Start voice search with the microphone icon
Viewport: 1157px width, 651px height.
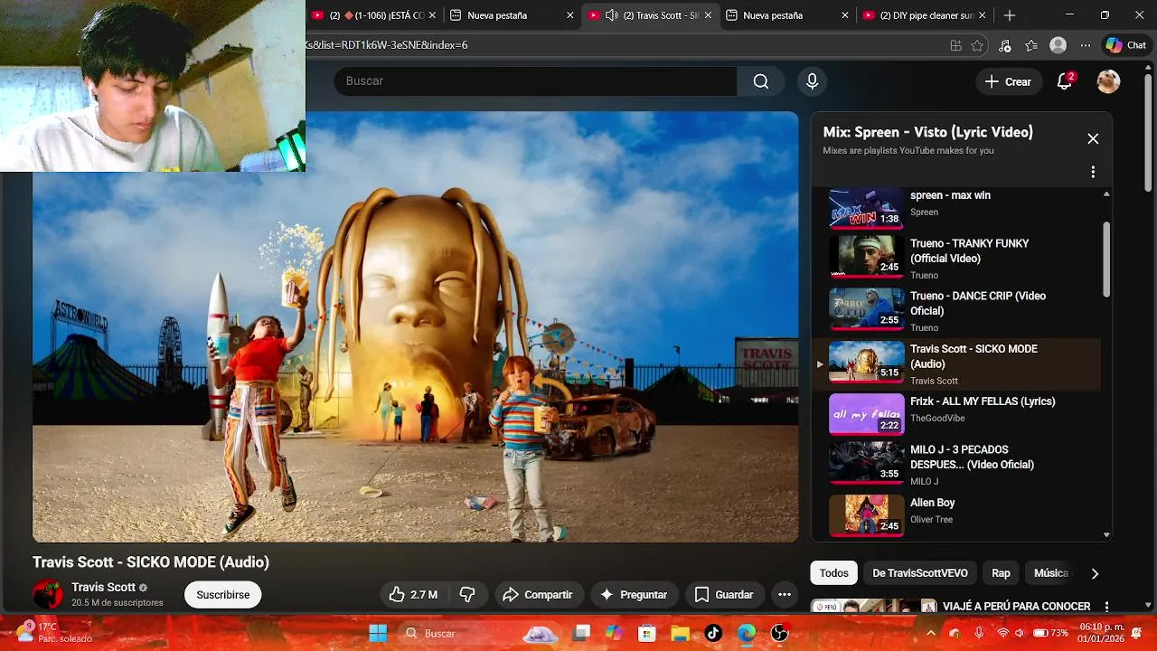[812, 81]
